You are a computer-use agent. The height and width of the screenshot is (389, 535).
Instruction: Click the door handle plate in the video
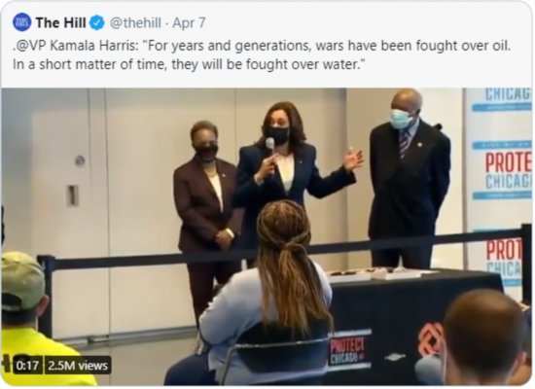pos(72,195)
